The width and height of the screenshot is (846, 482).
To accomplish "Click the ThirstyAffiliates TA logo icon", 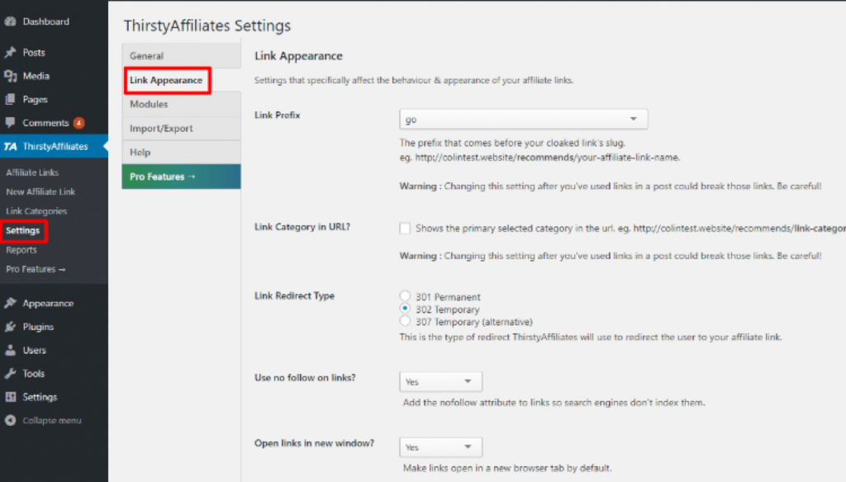I will coord(10,146).
